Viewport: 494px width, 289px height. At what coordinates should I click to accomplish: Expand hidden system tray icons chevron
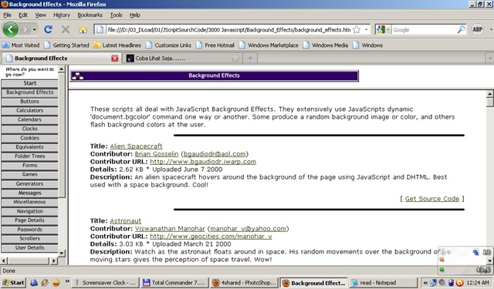[x=425, y=283]
